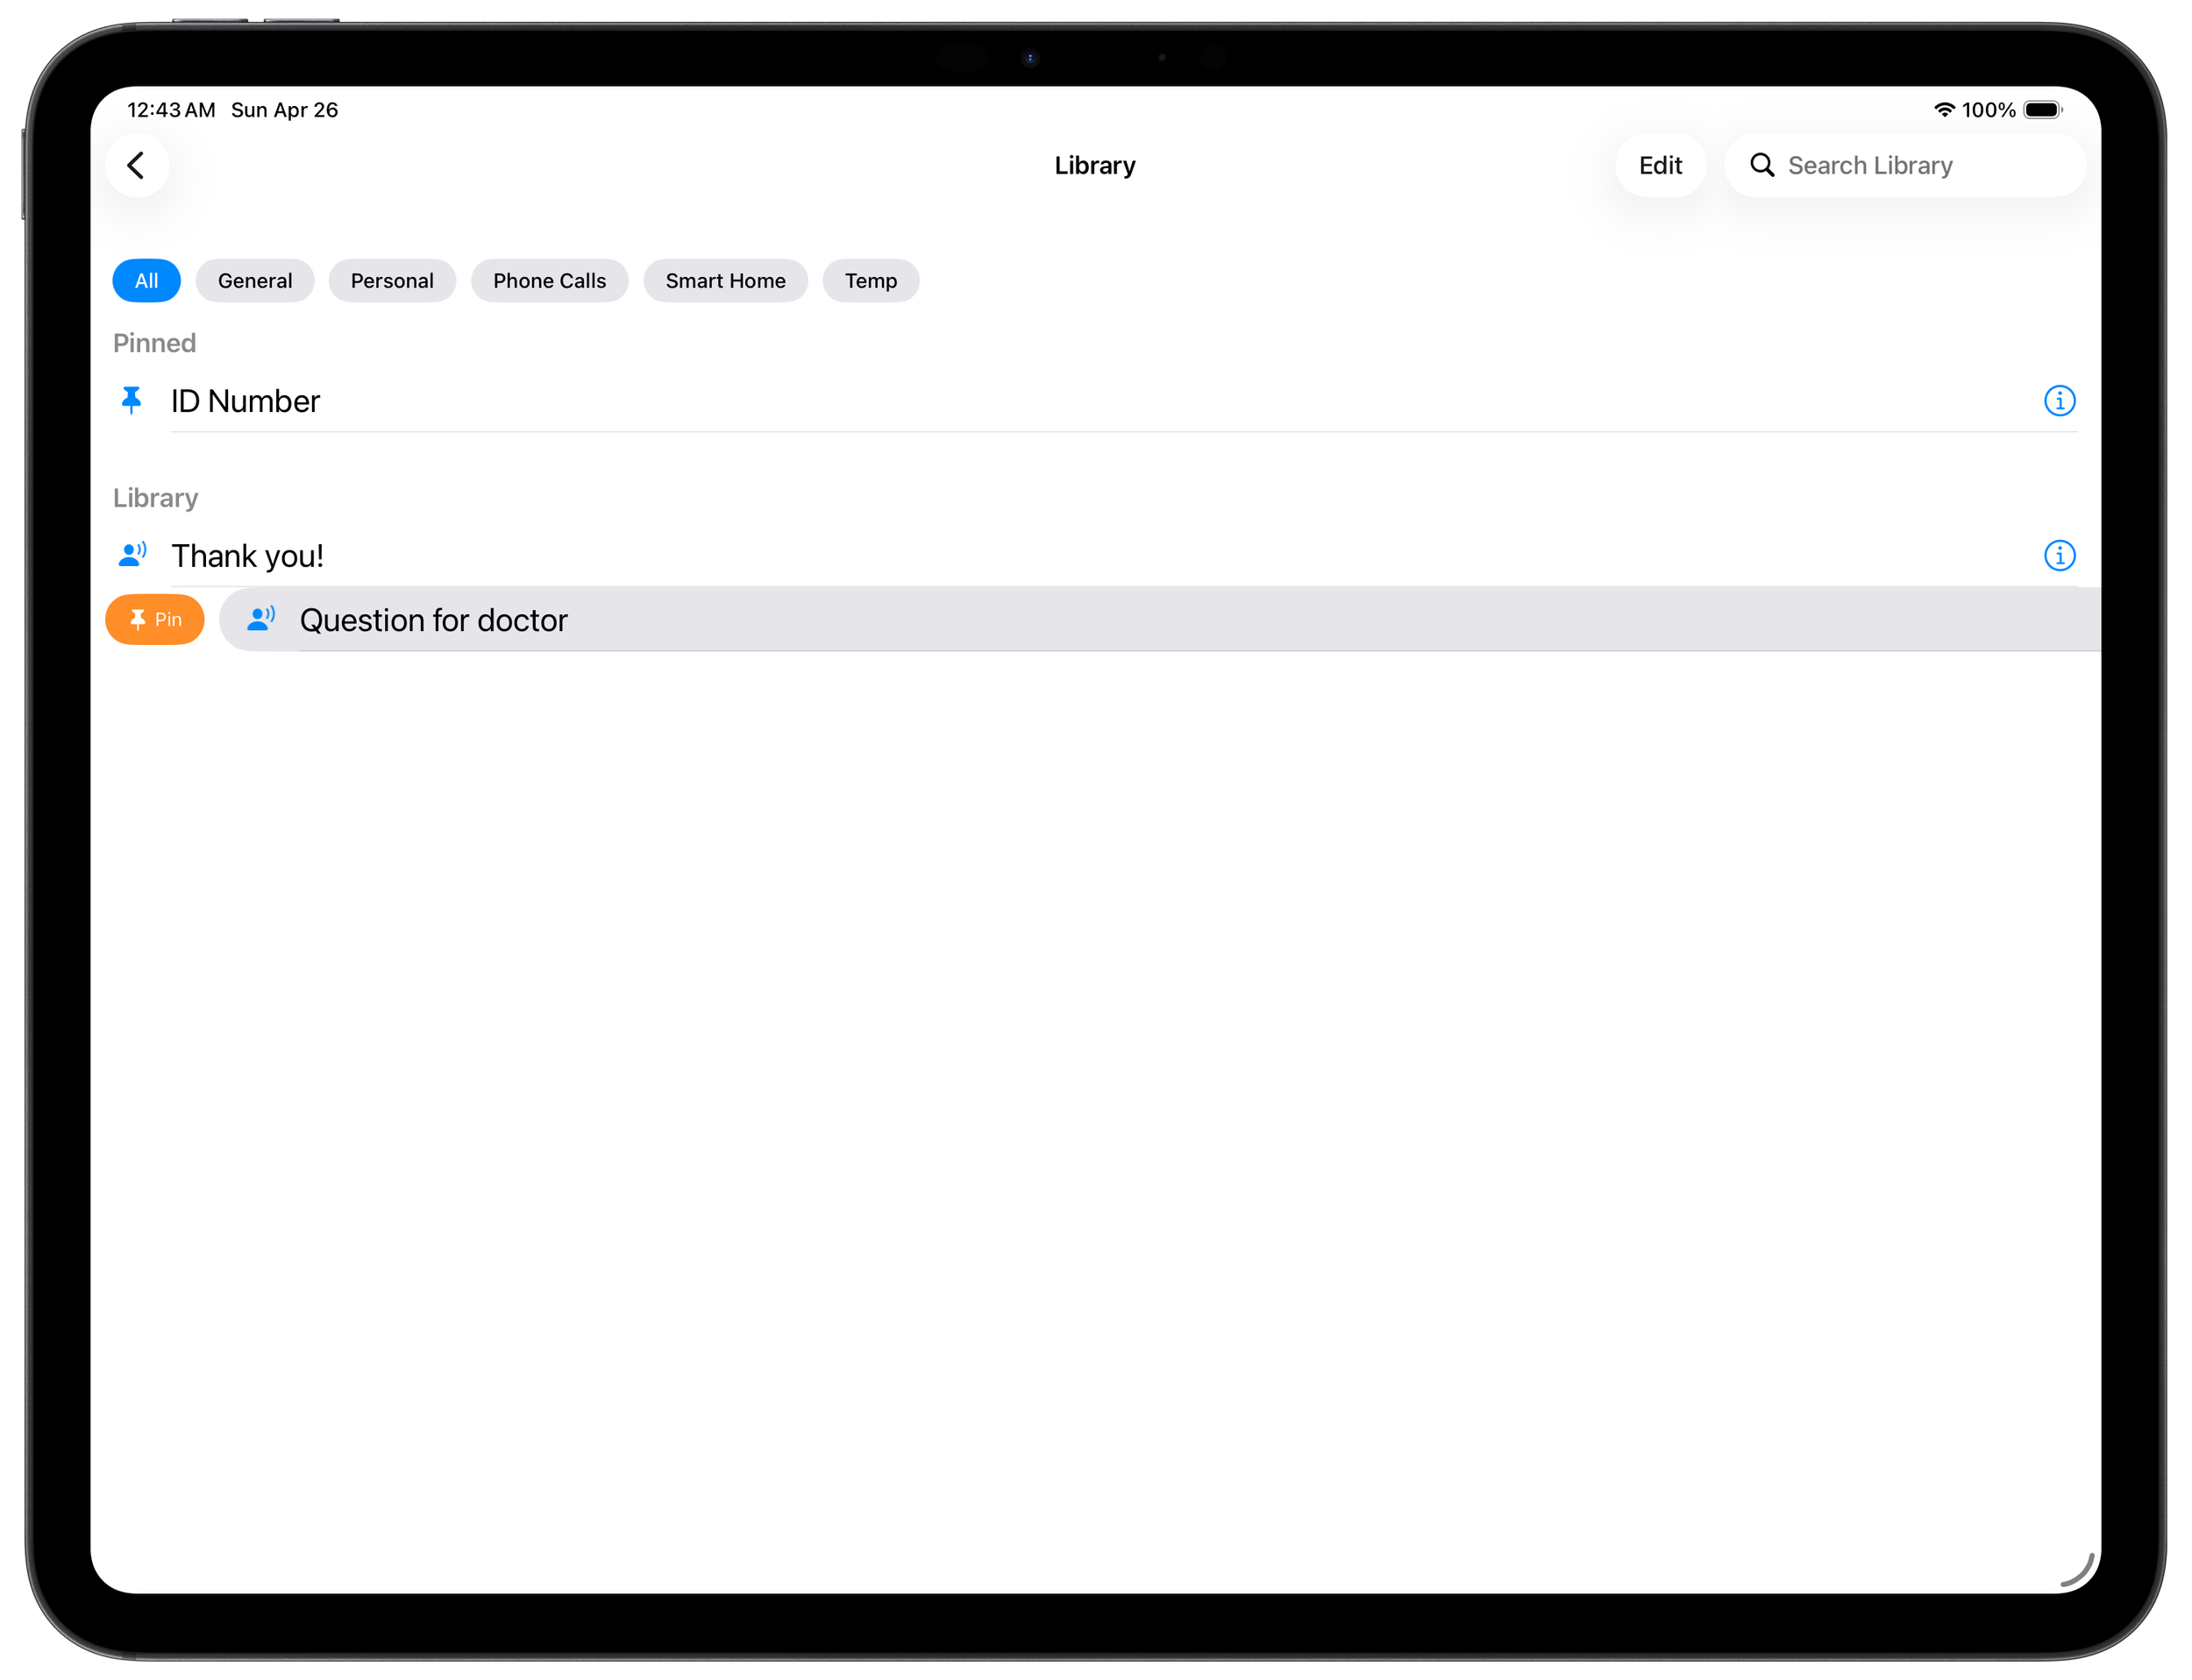Toggle the Temp filter
The height and width of the screenshot is (1680, 2192).
[870, 281]
